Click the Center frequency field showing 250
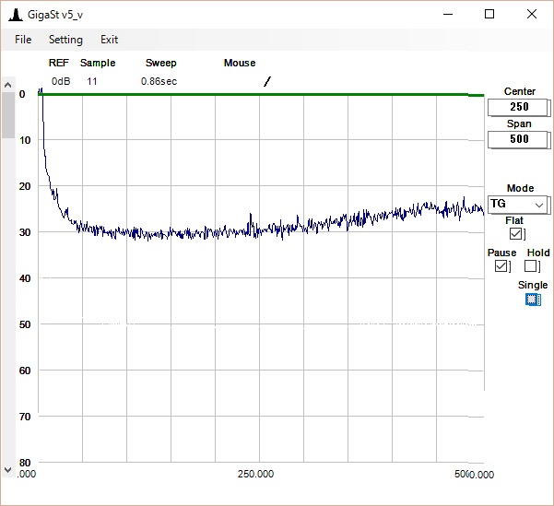Viewport: 554px width, 506px height. pos(518,107)
